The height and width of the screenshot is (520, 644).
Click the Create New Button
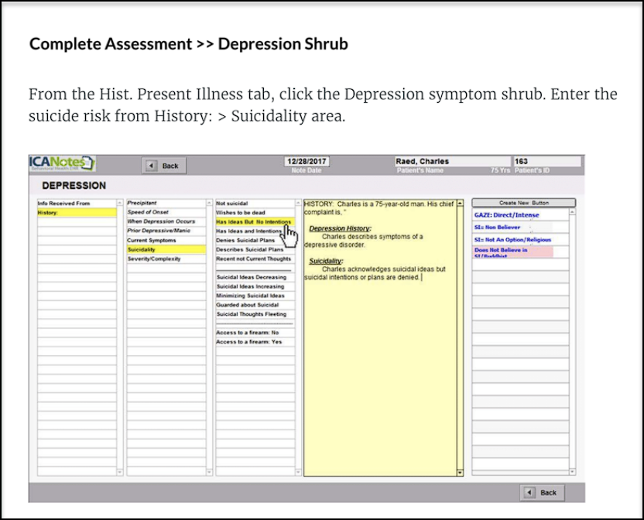click(x=524, y=203)
